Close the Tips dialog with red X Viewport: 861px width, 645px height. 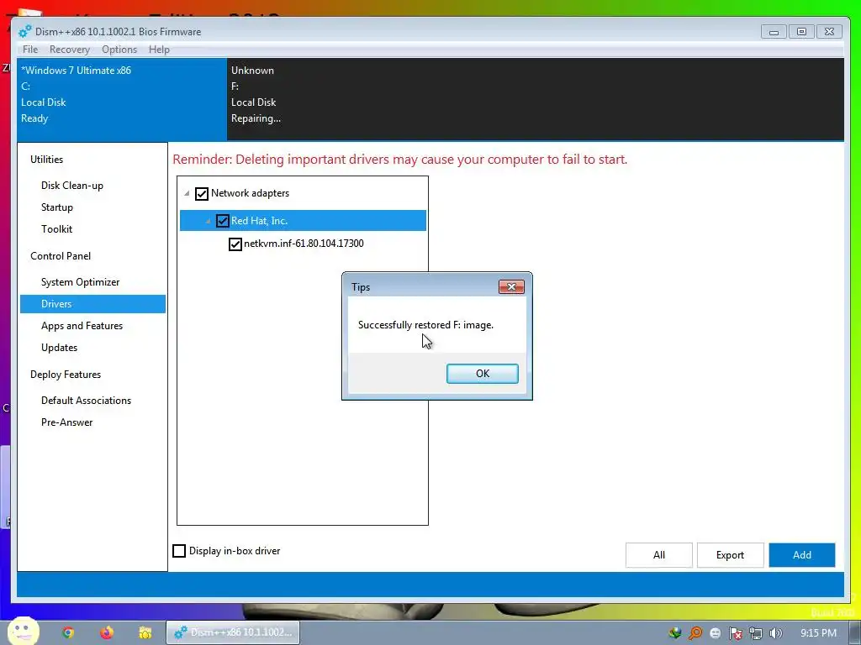click(511, 287)
